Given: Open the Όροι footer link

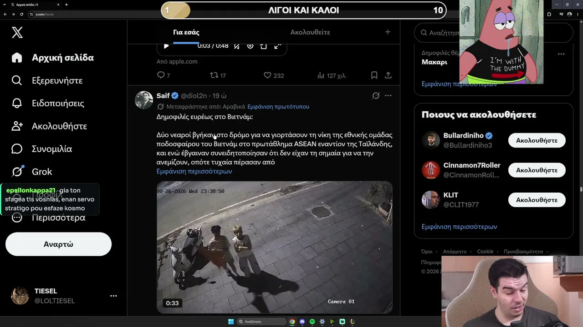Looking at the screenshot, I should (x=427, y=252).
